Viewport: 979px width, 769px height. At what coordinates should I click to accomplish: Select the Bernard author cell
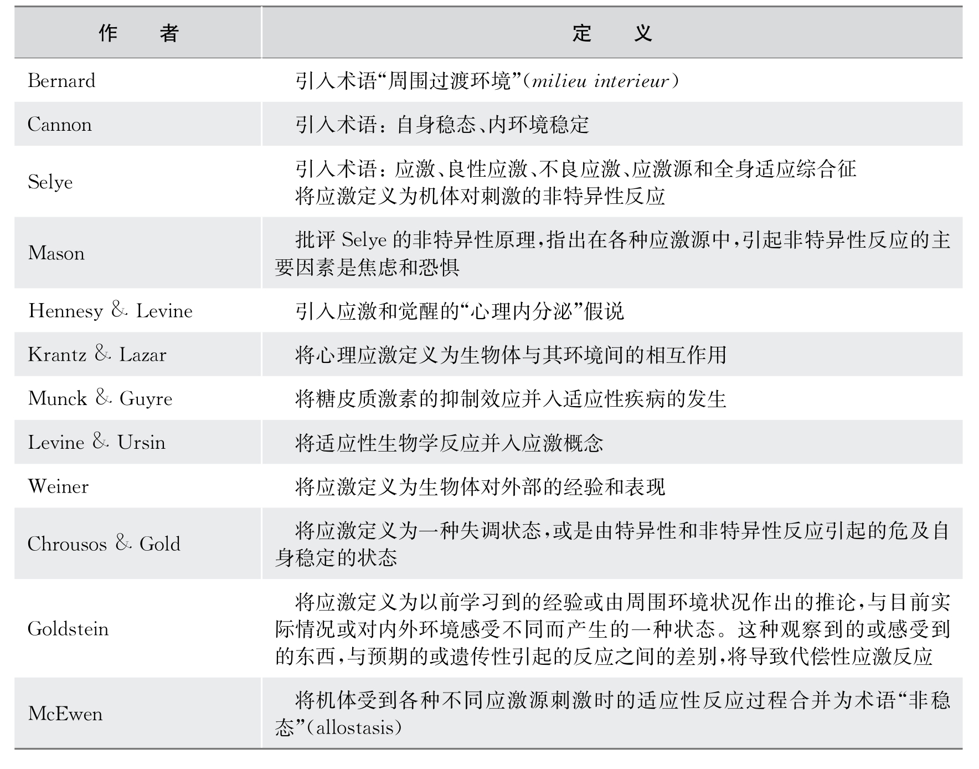(x=61, y=81)
